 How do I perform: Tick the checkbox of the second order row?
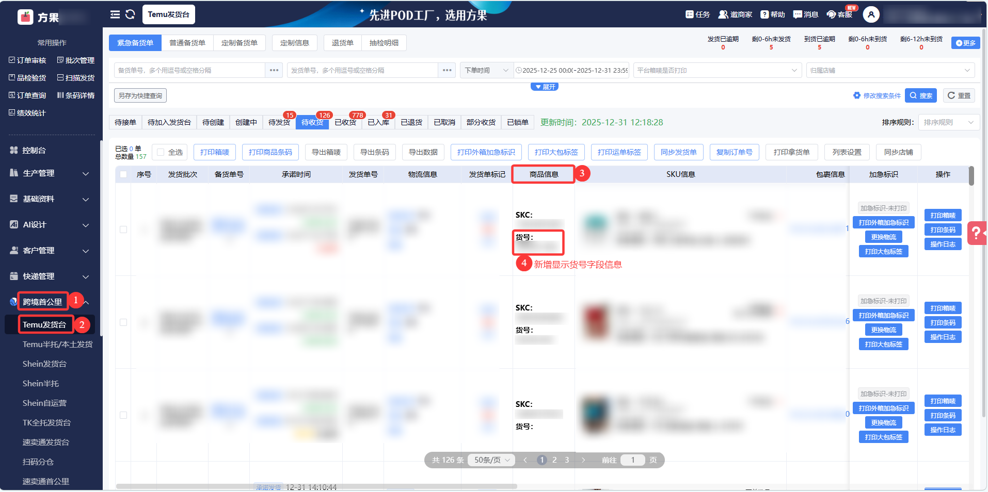click(123, 322)
